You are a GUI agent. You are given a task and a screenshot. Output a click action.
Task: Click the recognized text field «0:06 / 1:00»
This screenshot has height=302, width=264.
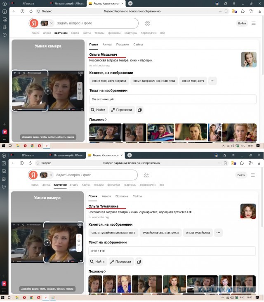(172, 251)
